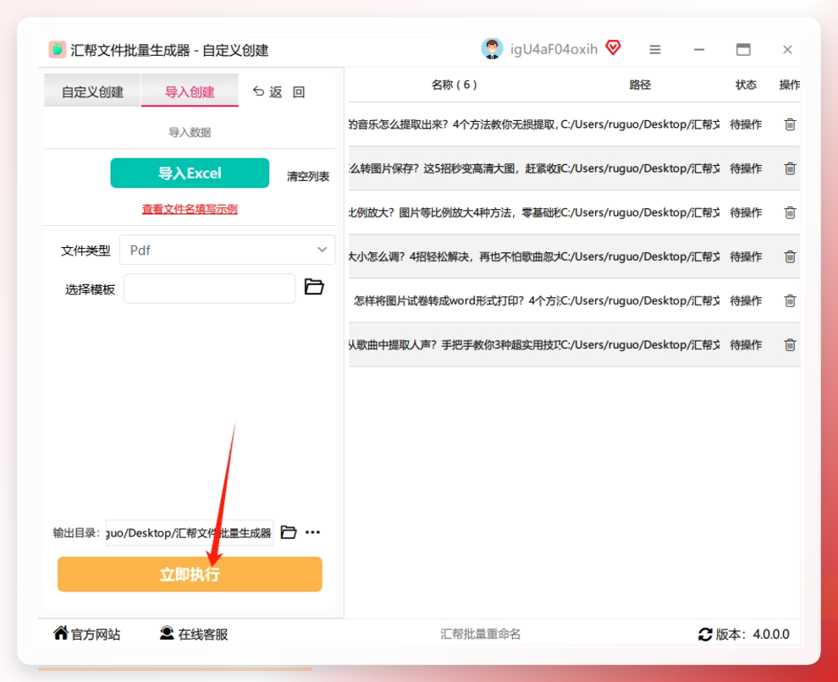This screenshot has height=682, width=838.
Task: Select row 音乐怎么提取出来 name cell
Action: point(455,124)
